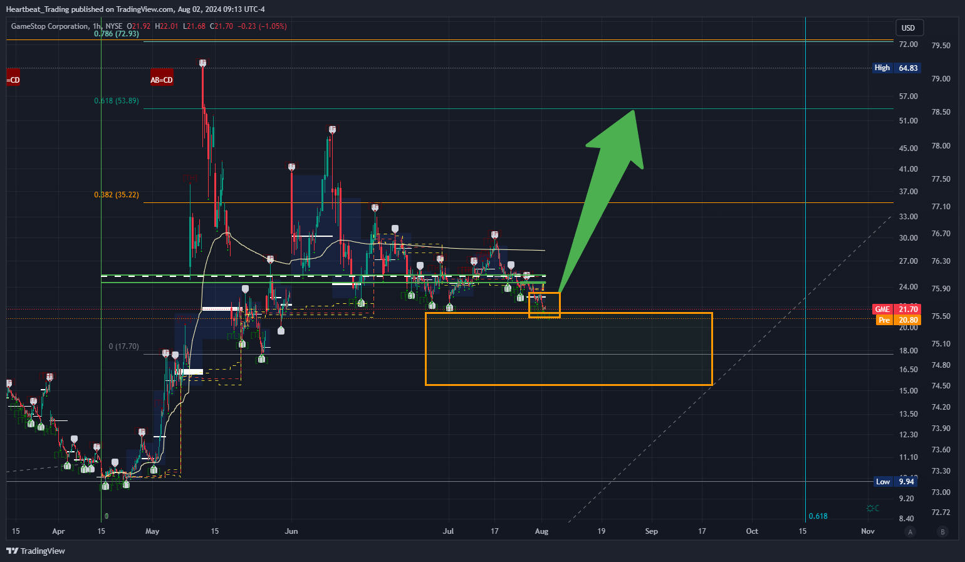Viewport: 965px width, 562px height.
Task: Click the low value L21.68
Action: pos(194,26)
